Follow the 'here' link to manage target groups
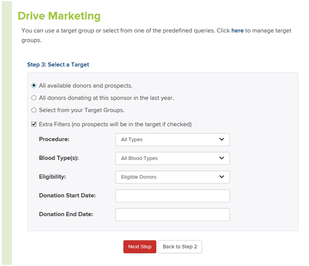This screenshot has height=266, width=309. pyautogui.click(x=237, y=31)
